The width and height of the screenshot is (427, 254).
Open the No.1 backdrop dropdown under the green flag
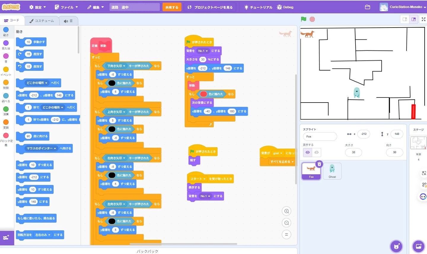(207, 51)
